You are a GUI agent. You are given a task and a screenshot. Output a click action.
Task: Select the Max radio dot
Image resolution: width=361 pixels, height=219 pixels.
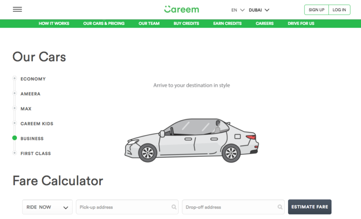tap(14, 108)
